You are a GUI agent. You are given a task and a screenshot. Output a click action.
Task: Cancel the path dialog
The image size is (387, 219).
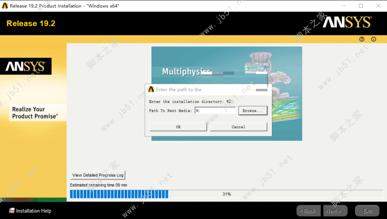[x=238, y=127]
